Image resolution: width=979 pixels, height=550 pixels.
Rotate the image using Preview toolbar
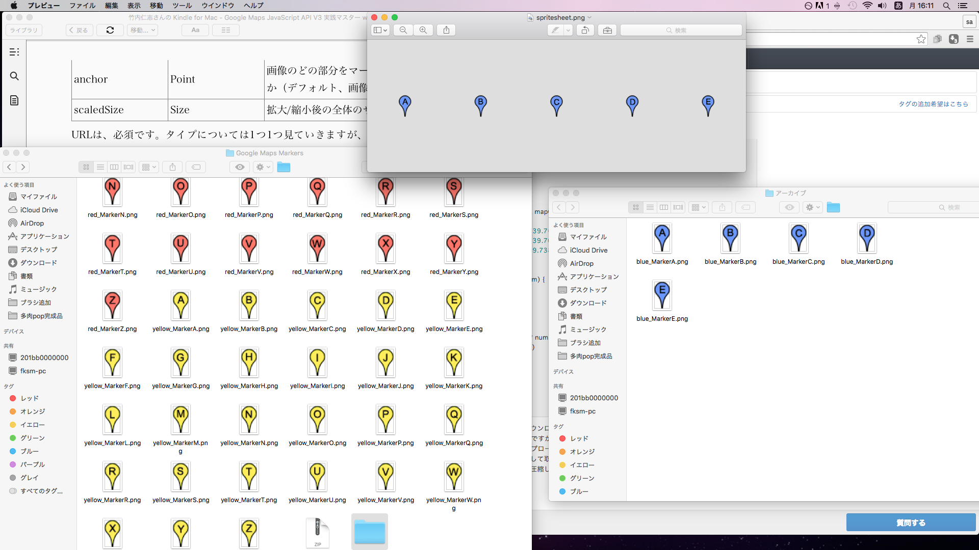(585, 30)
